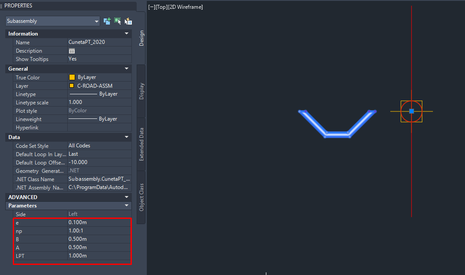
Task: Edit the Linetype scale value 1.000
Action: coord(99,102)
